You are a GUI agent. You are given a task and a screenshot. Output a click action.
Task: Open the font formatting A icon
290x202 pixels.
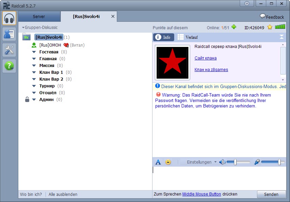point(158,162)
